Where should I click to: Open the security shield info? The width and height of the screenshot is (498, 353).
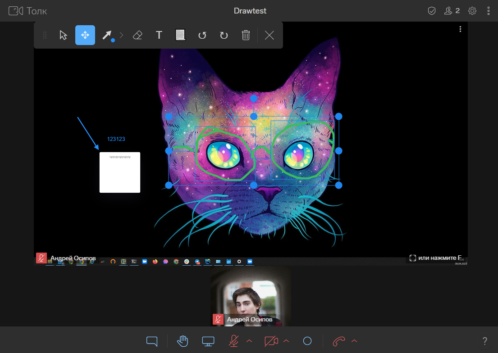tap(432, 11)
